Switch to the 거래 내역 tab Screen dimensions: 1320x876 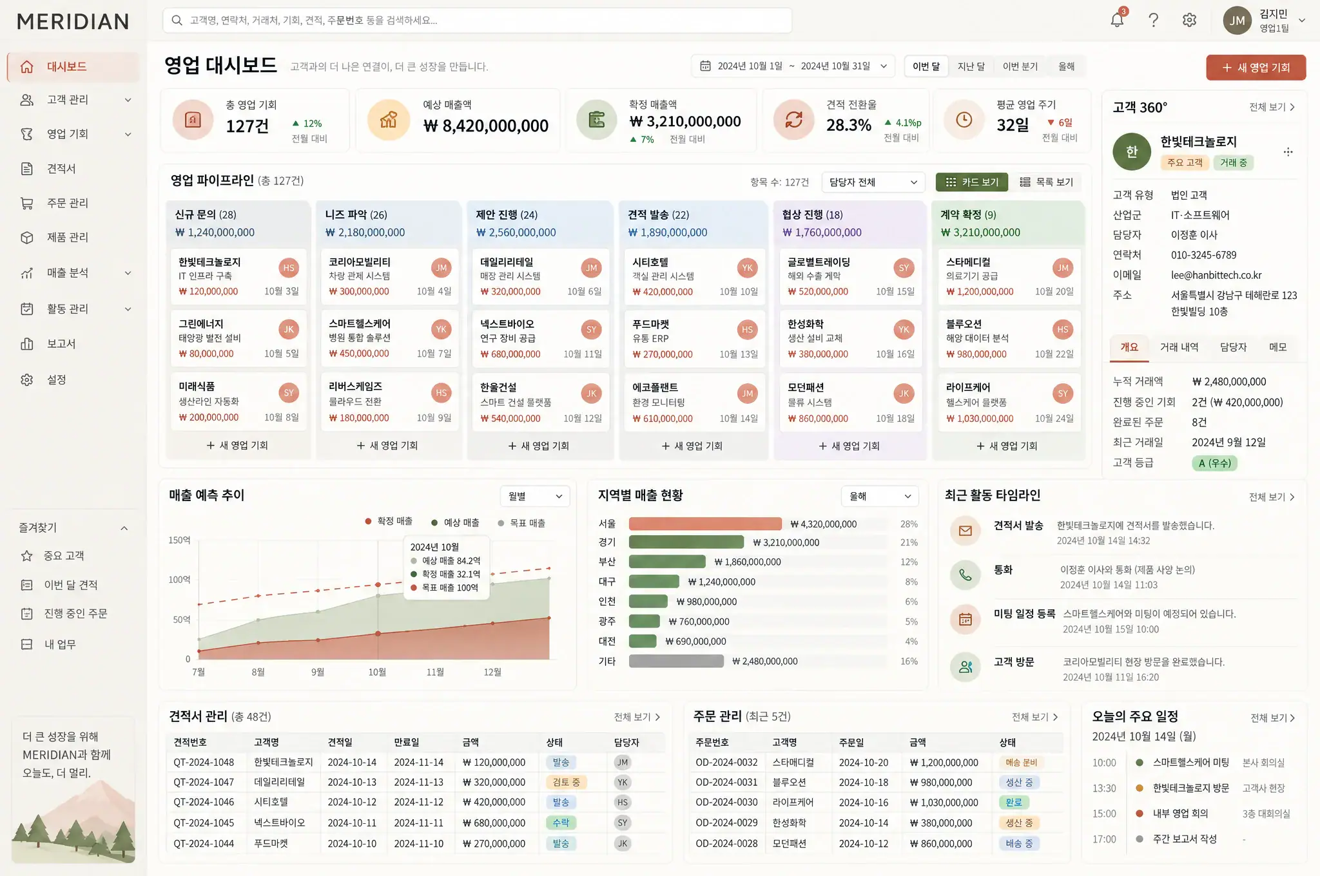(x=1179, y=347)
